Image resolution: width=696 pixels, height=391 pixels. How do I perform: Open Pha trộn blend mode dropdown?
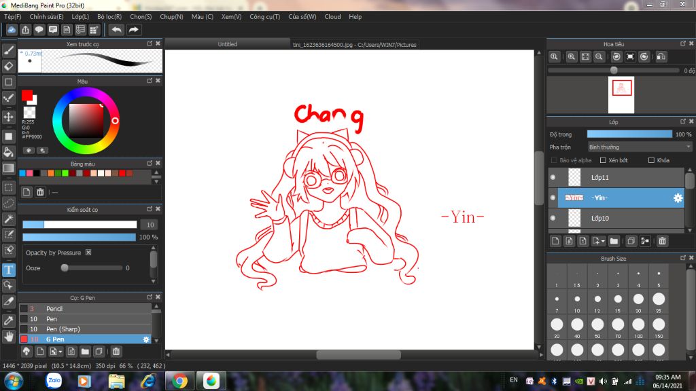pos(640,147)
